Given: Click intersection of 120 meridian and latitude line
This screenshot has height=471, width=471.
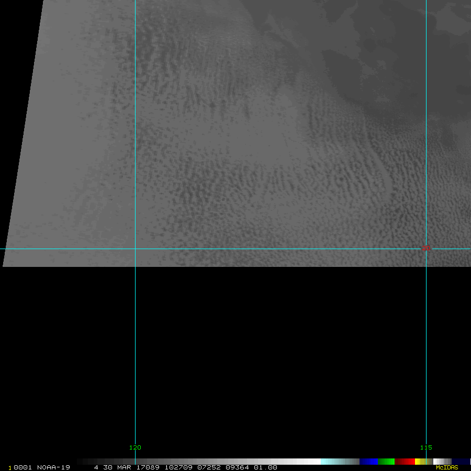Looking at the screenshot, I should [135, 249].
